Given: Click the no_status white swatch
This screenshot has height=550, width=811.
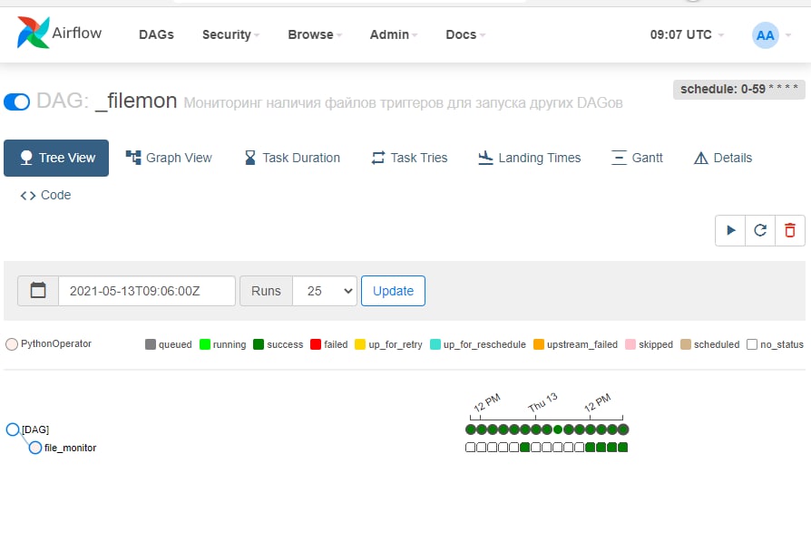Looking at the screenshot, I should pos(752,344).
